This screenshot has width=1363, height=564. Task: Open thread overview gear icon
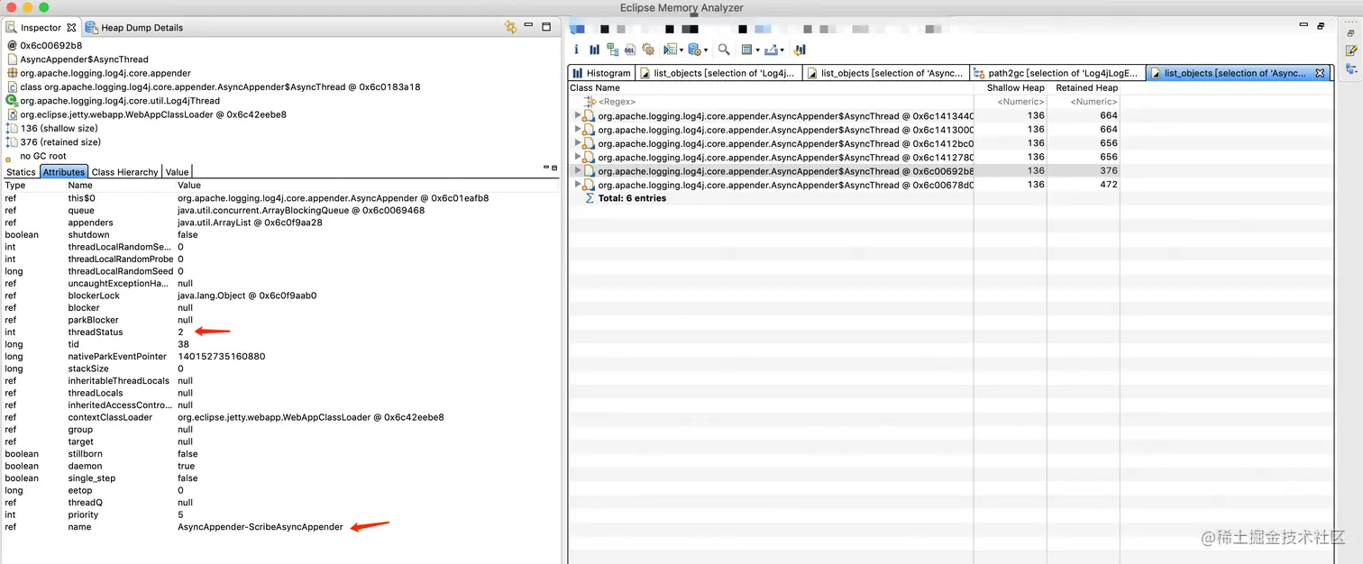[648, 50]
